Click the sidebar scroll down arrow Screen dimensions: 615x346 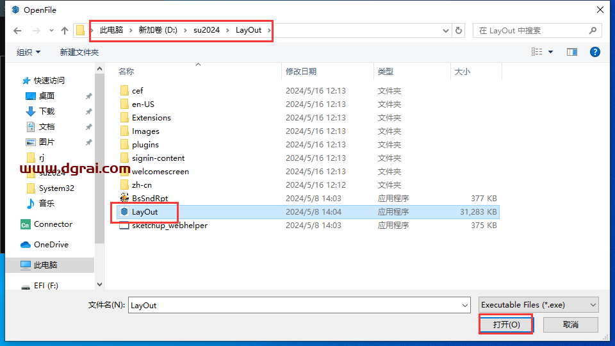100,284
